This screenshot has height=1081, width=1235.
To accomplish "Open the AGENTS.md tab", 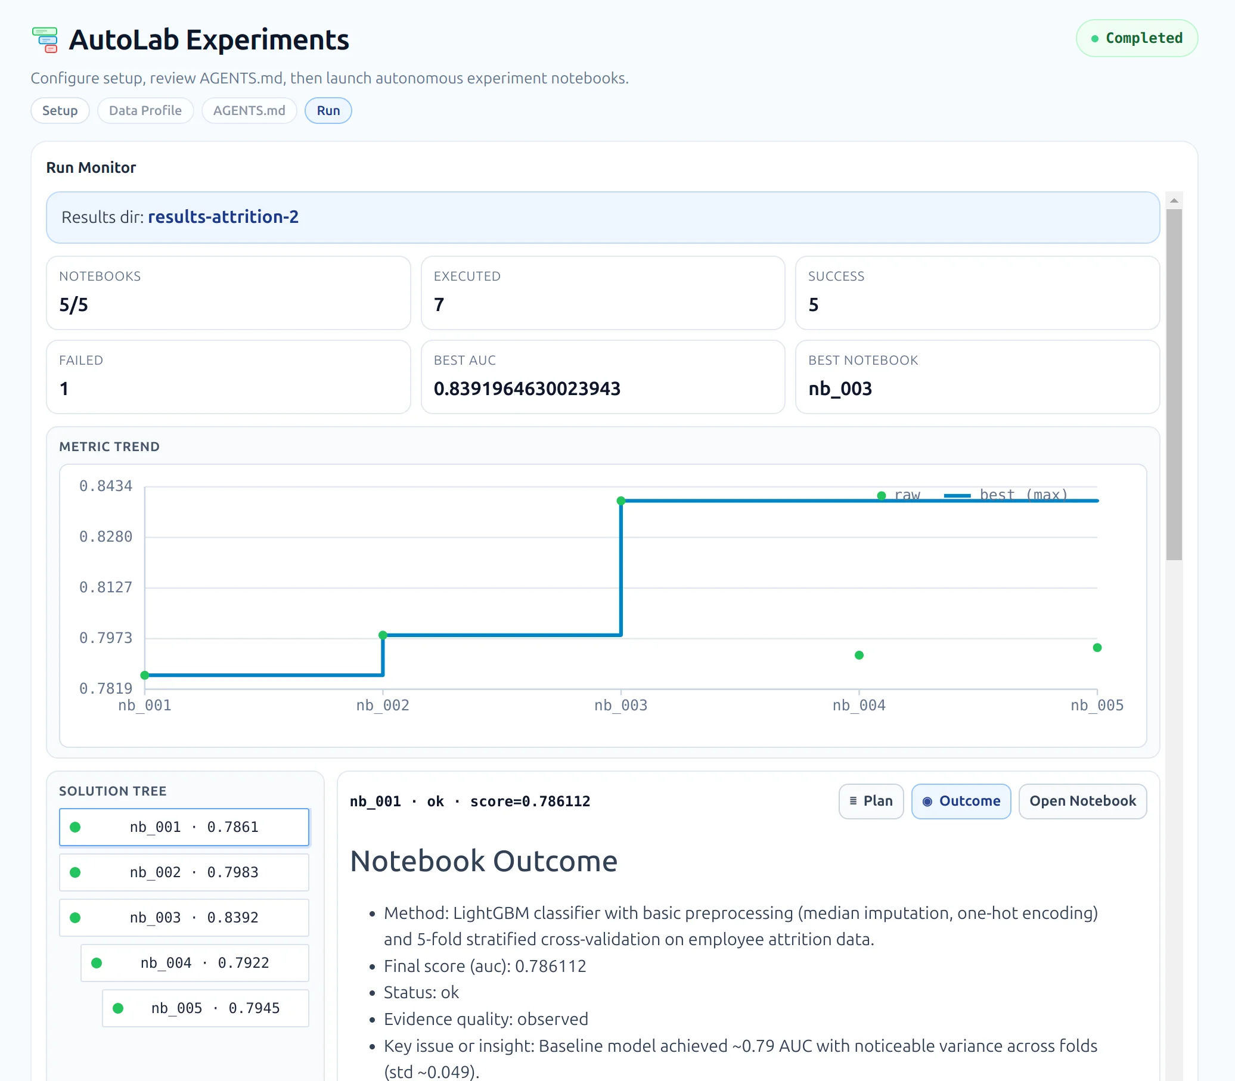I will tap(249, 110).
